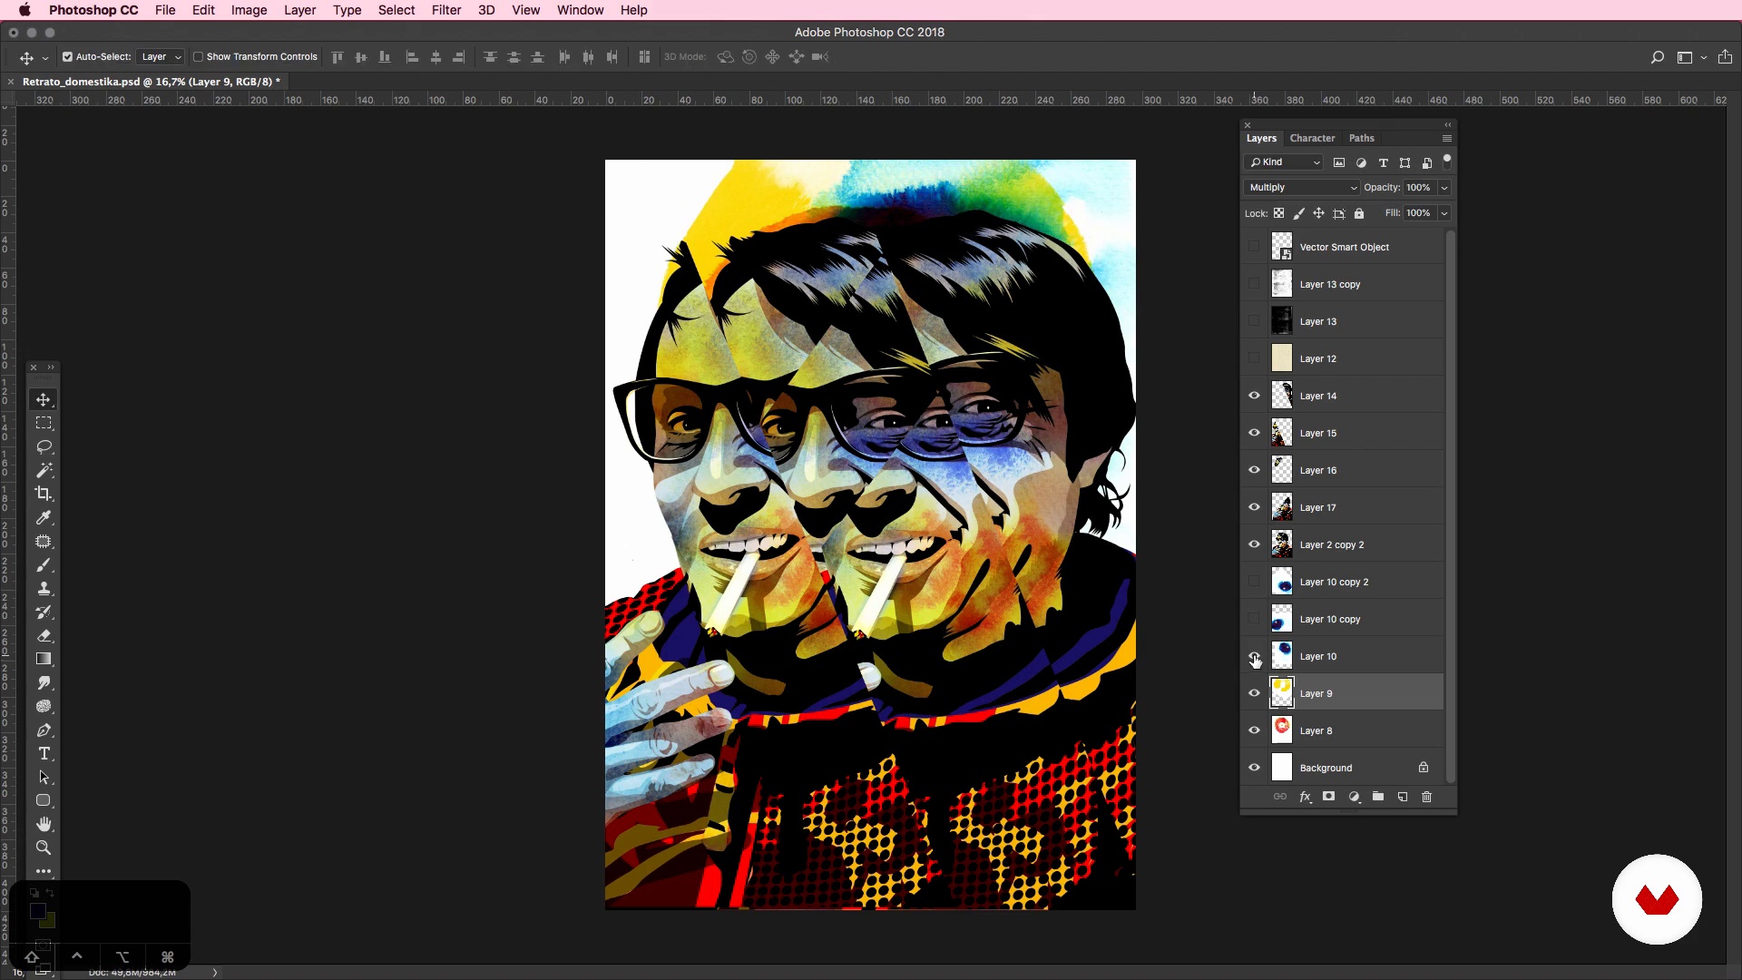1742x980 pixels.
Task: Select the Brush tool
Action: pyautogui.click(x=44, y=564)
